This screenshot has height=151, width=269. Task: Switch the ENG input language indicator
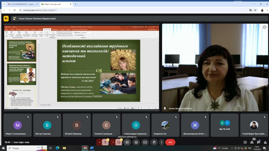point(249,148)
